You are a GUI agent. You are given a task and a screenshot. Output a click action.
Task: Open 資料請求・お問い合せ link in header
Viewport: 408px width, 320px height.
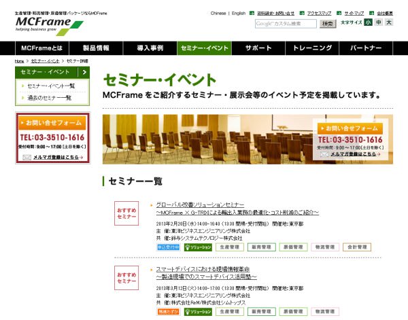275,14
